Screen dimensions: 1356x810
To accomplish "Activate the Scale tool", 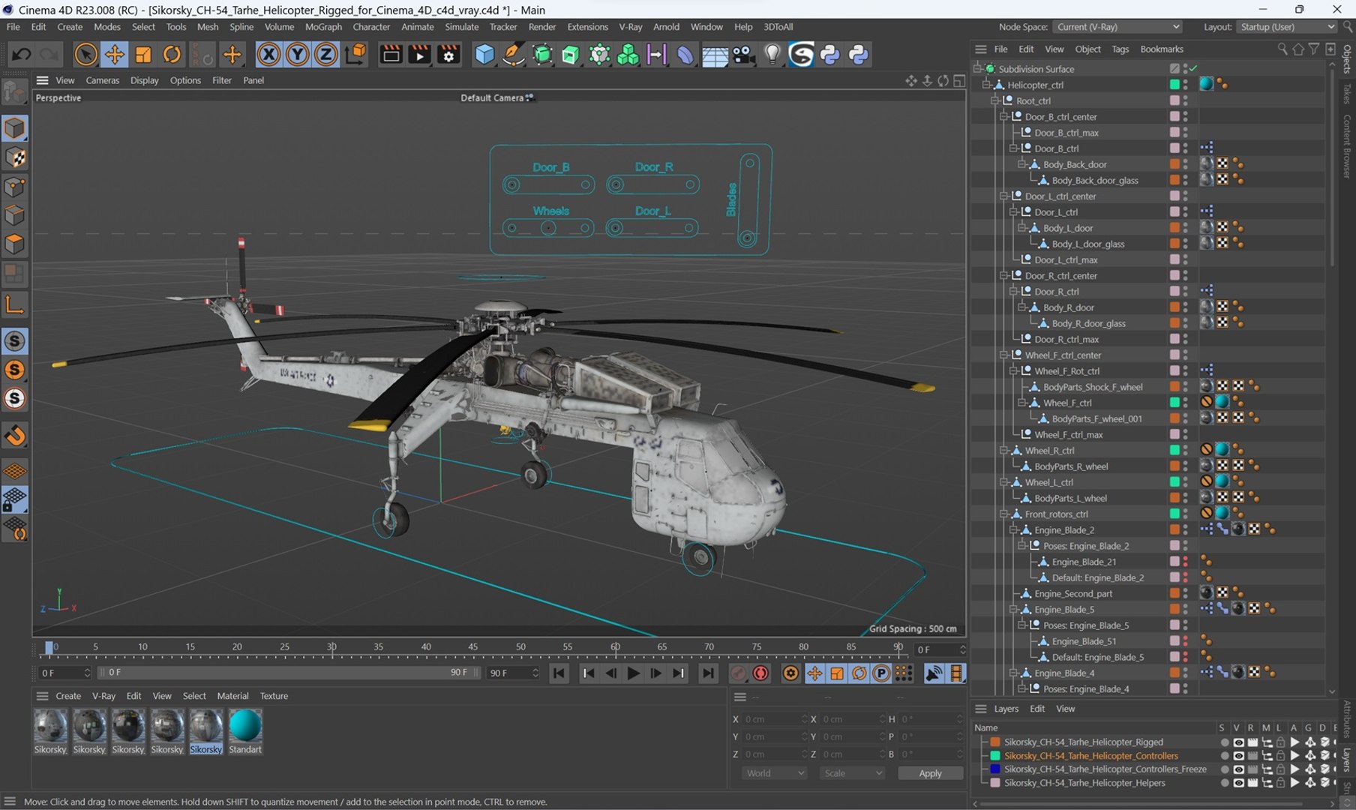I will [x=142, y=54].
